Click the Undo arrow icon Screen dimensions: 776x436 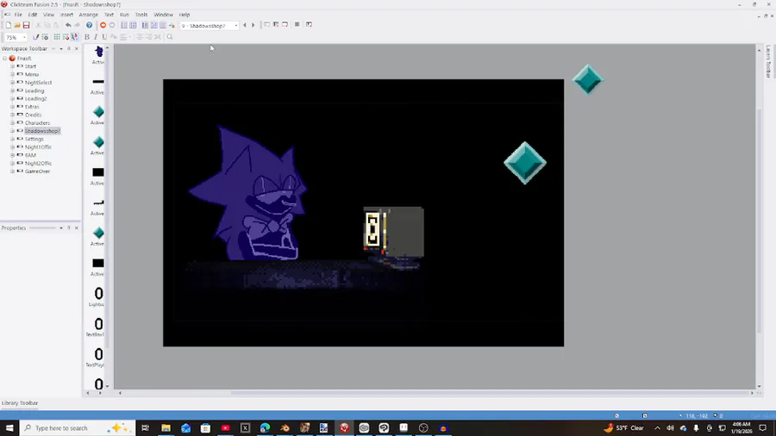tap(68, 25)
